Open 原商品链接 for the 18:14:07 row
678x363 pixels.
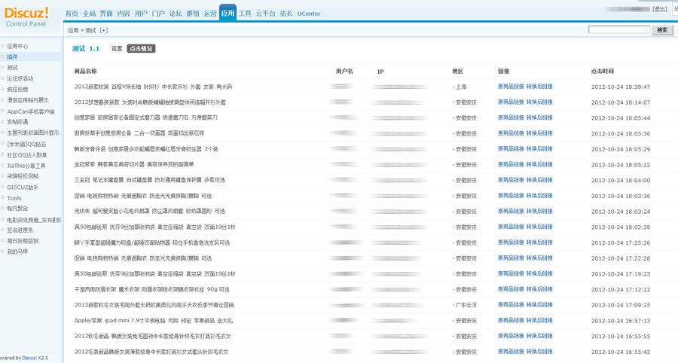coord(511,102)
